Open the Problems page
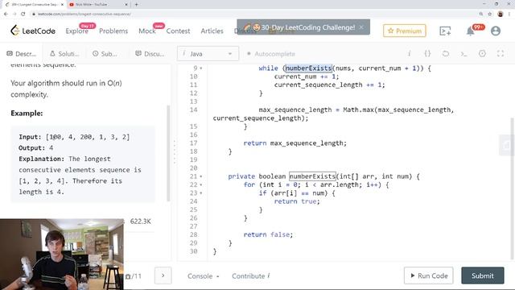515x290 pixels. click(113, 31)
